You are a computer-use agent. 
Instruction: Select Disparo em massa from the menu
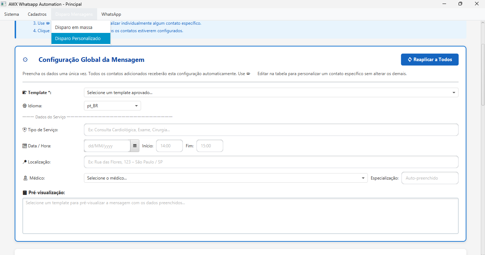coord(74,27)
